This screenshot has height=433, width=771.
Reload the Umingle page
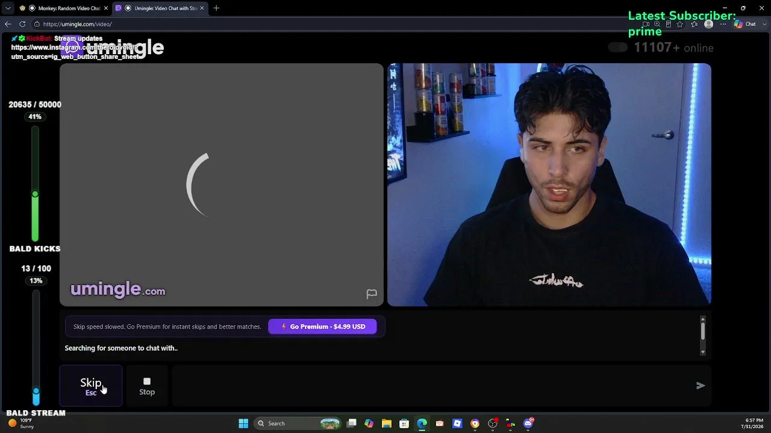pos(22,24)
